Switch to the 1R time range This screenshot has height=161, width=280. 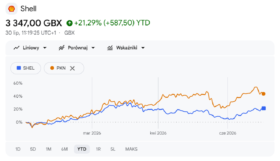point(98,149)
